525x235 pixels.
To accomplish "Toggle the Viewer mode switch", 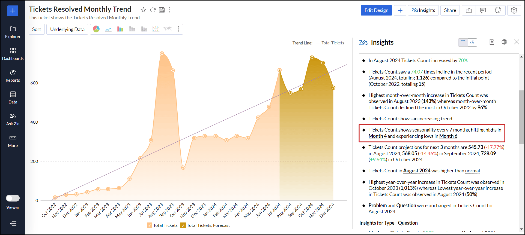I will click(13, 198).
